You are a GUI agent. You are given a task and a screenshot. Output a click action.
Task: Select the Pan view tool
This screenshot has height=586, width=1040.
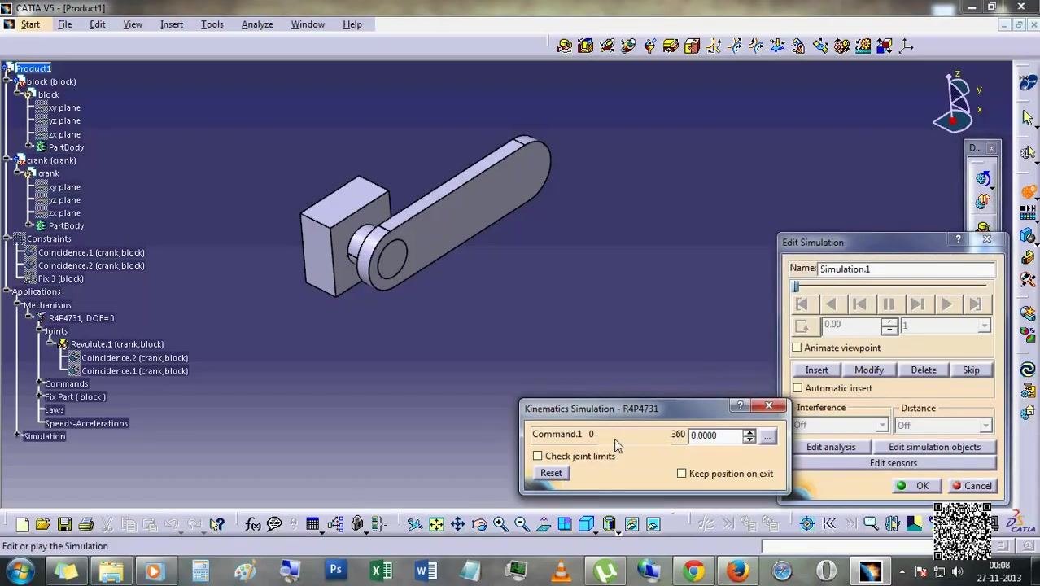[x=457, y=524]
